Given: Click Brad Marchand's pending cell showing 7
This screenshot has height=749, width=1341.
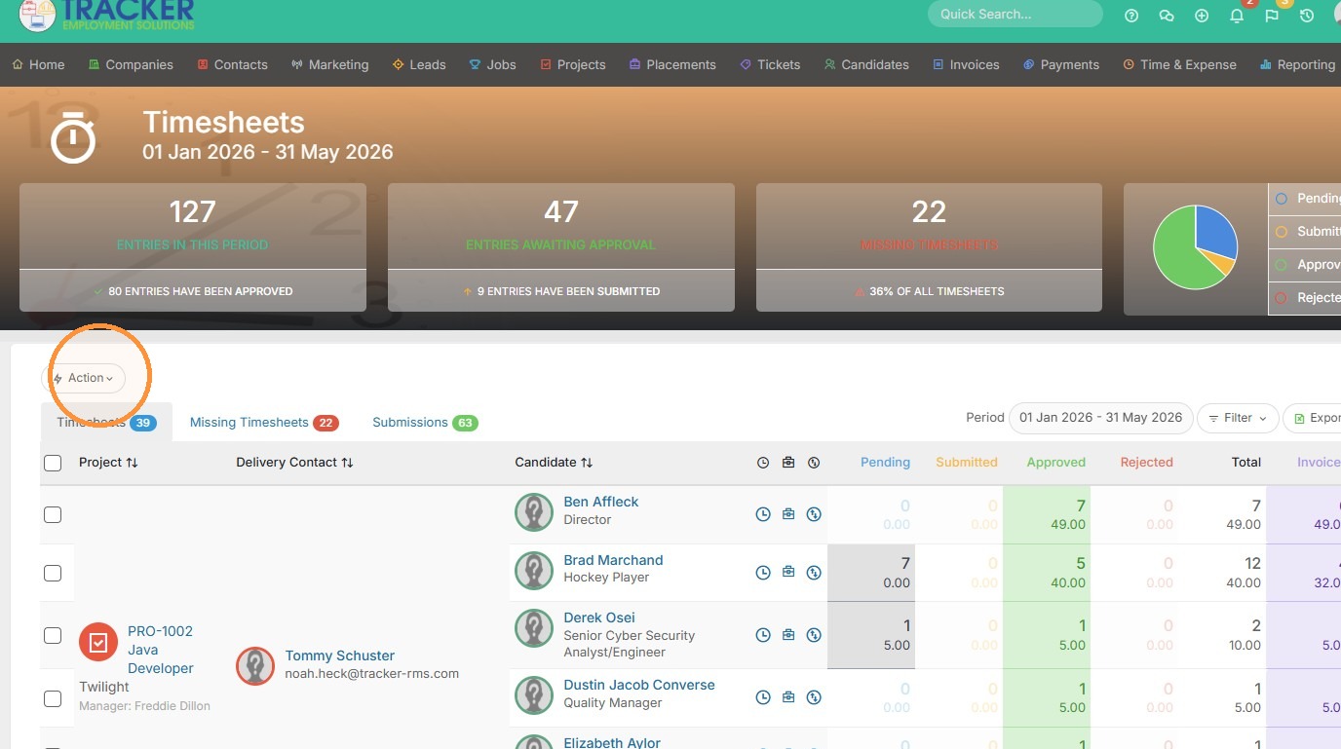Looking at the screenshot, I should coord(871,573).
